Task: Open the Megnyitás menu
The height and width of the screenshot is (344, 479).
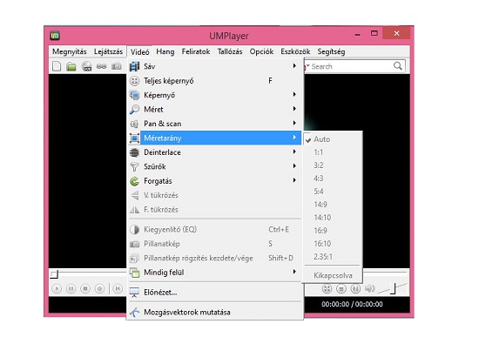Action: click(x=70, y=51)
